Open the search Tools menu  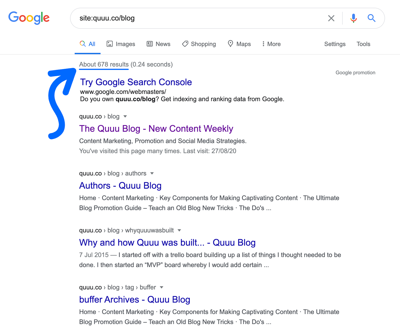[x=363, y=44]
